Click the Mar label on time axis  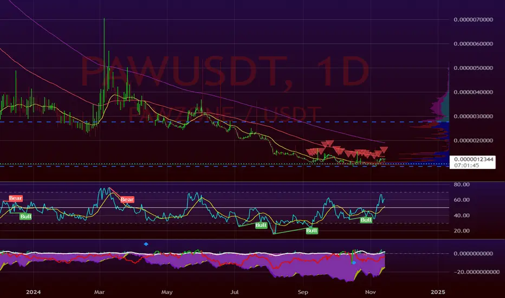[100, 292]
